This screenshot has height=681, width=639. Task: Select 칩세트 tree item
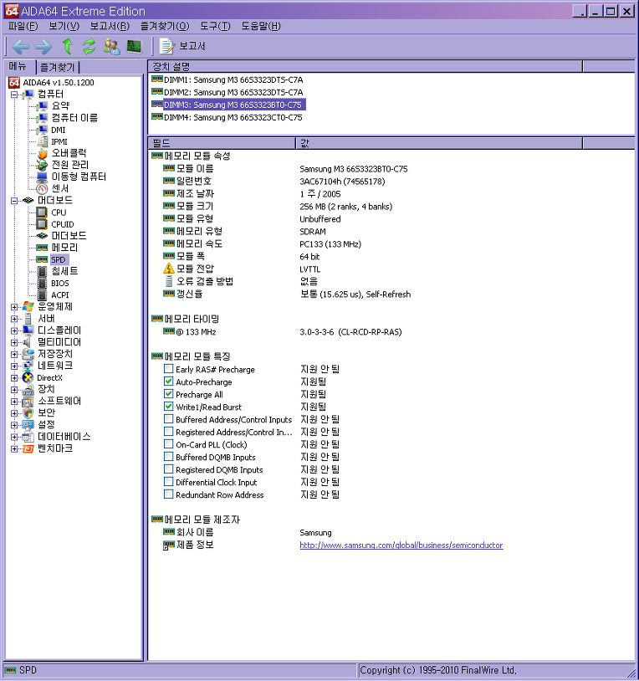click(64, 271)
